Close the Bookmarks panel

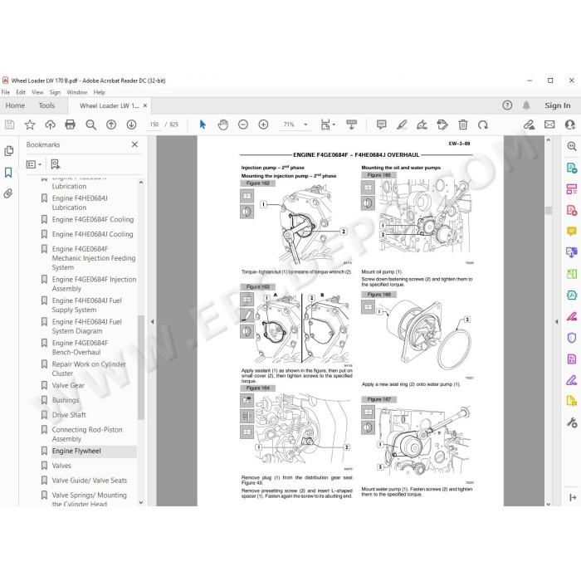(x=134, y=144)
